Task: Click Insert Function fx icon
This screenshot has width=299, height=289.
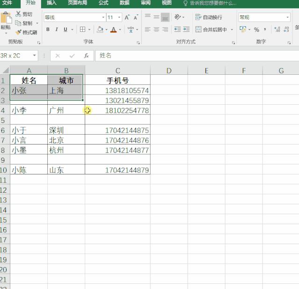Action: pos(87,56)
